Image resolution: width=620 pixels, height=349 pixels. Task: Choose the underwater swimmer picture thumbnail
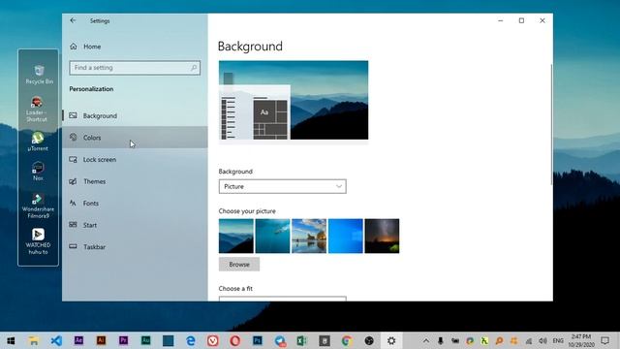point(272,236)
